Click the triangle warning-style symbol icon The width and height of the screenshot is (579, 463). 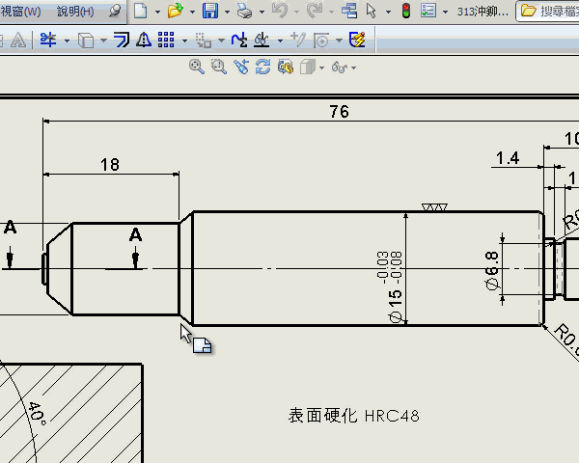click(144, 40)
